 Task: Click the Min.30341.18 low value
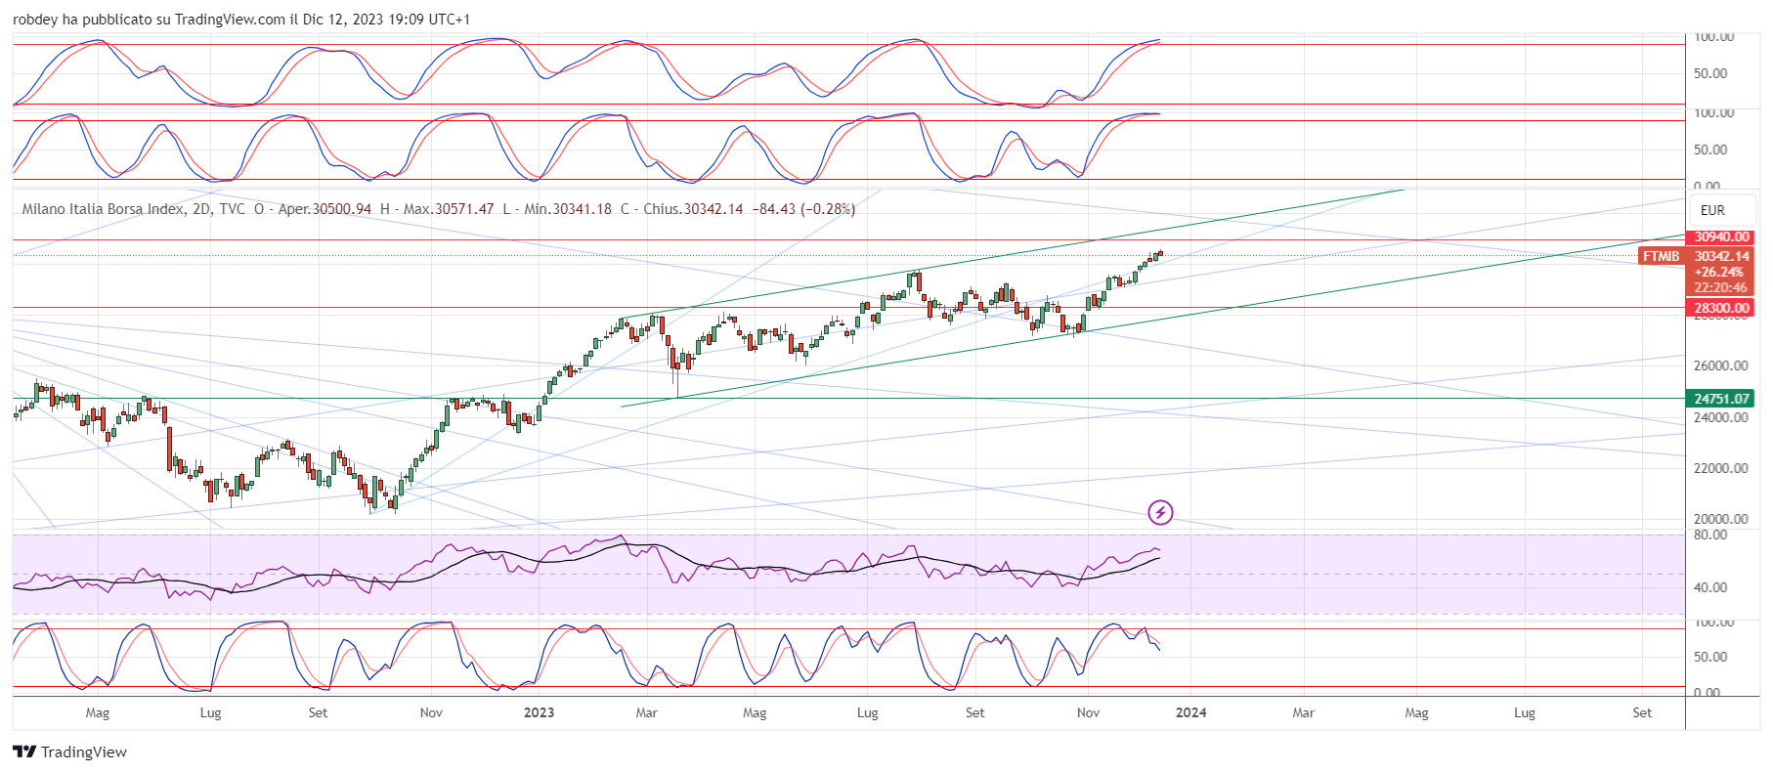[x=568, y=209]
